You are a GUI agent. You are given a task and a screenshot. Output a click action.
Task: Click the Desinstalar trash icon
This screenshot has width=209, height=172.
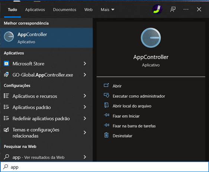point(106,135)
